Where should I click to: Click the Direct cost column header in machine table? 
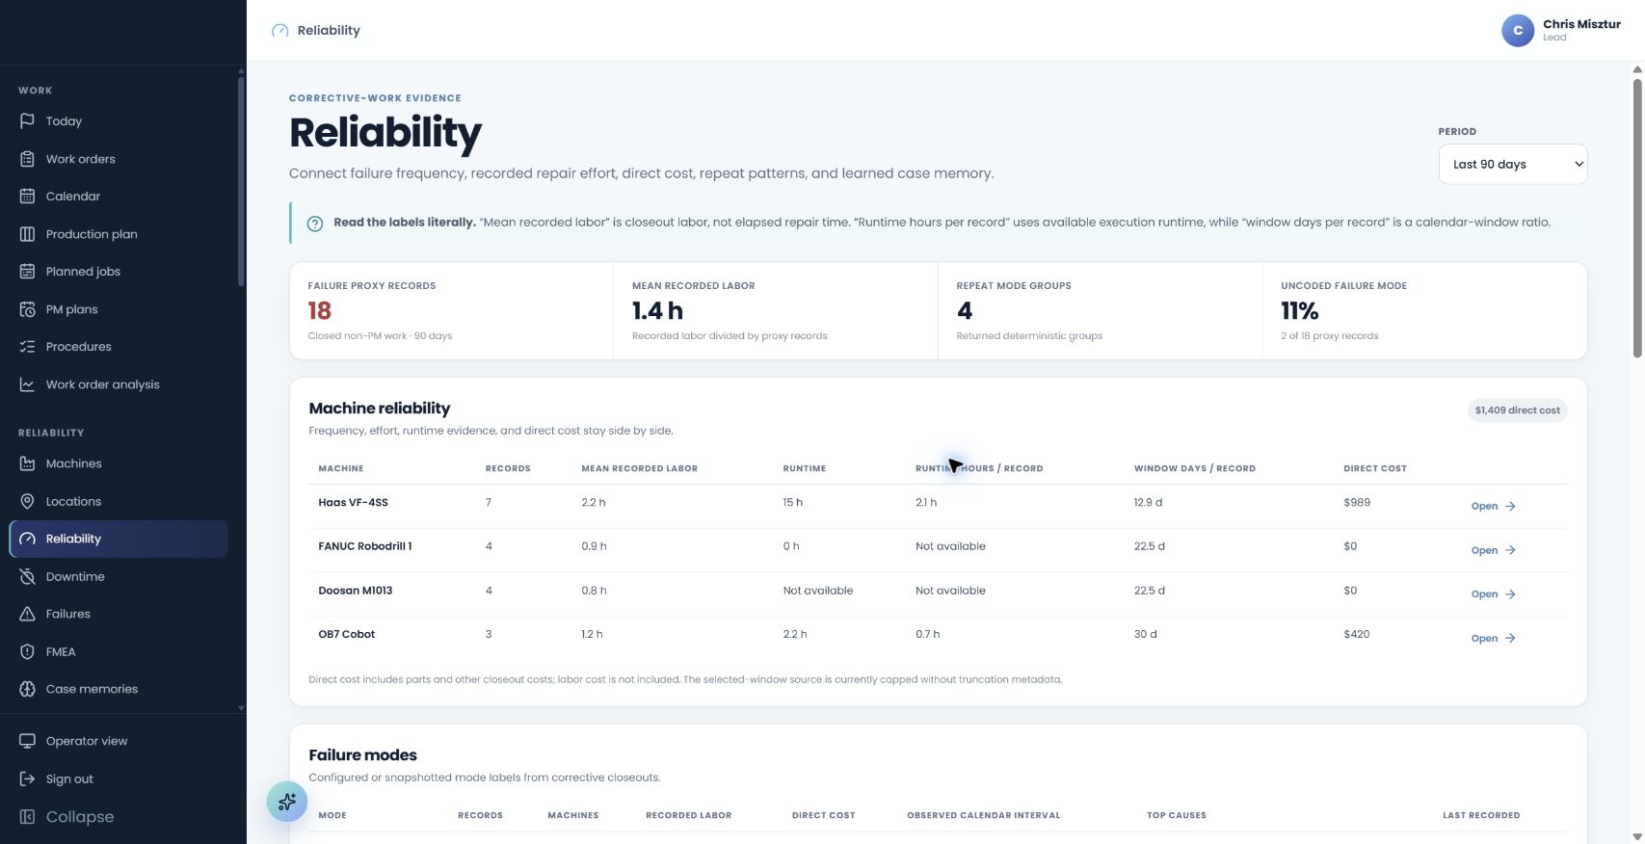pyautogui.click(x=1375, y=468)
